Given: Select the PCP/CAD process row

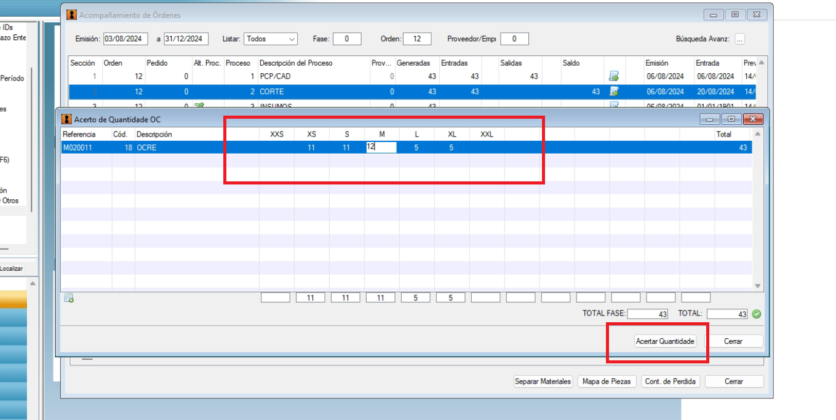Looking at the screenshot, I should (413, 77).
